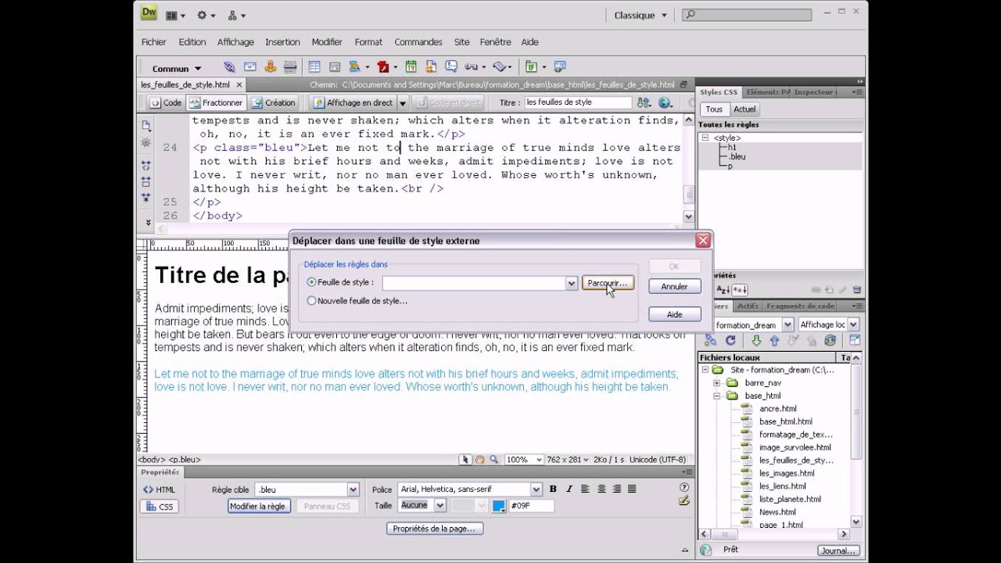This screenshot has height=563, width=1001.
Task: Expand Files panel to show local and remote
Action: click(855, 341)
